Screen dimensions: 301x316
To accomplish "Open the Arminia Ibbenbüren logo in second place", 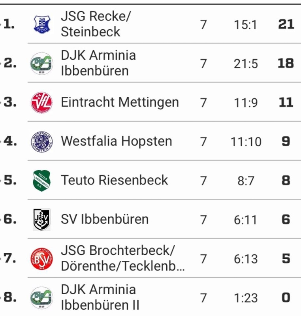I will click(x=42, y=64).
